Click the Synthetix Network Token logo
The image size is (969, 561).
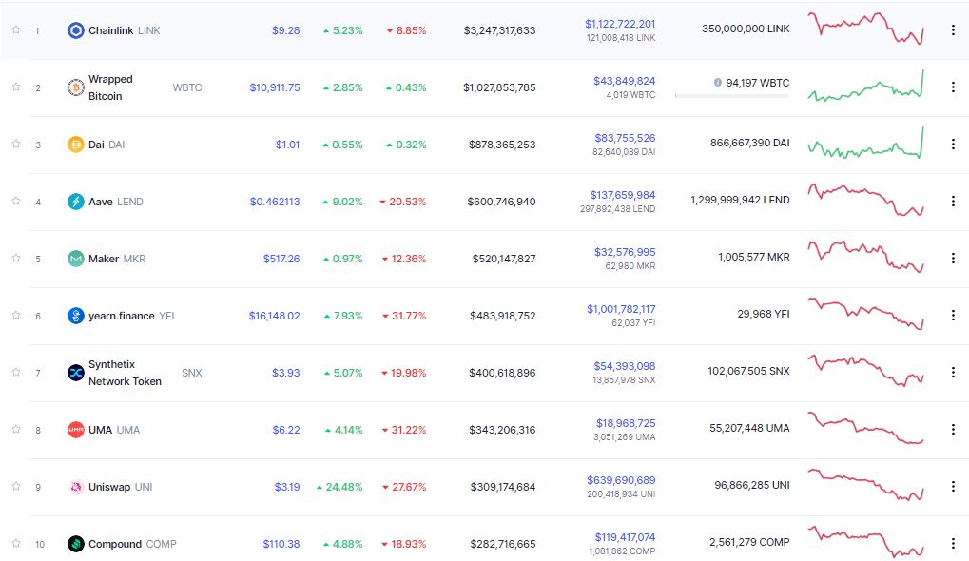[75, 373]
